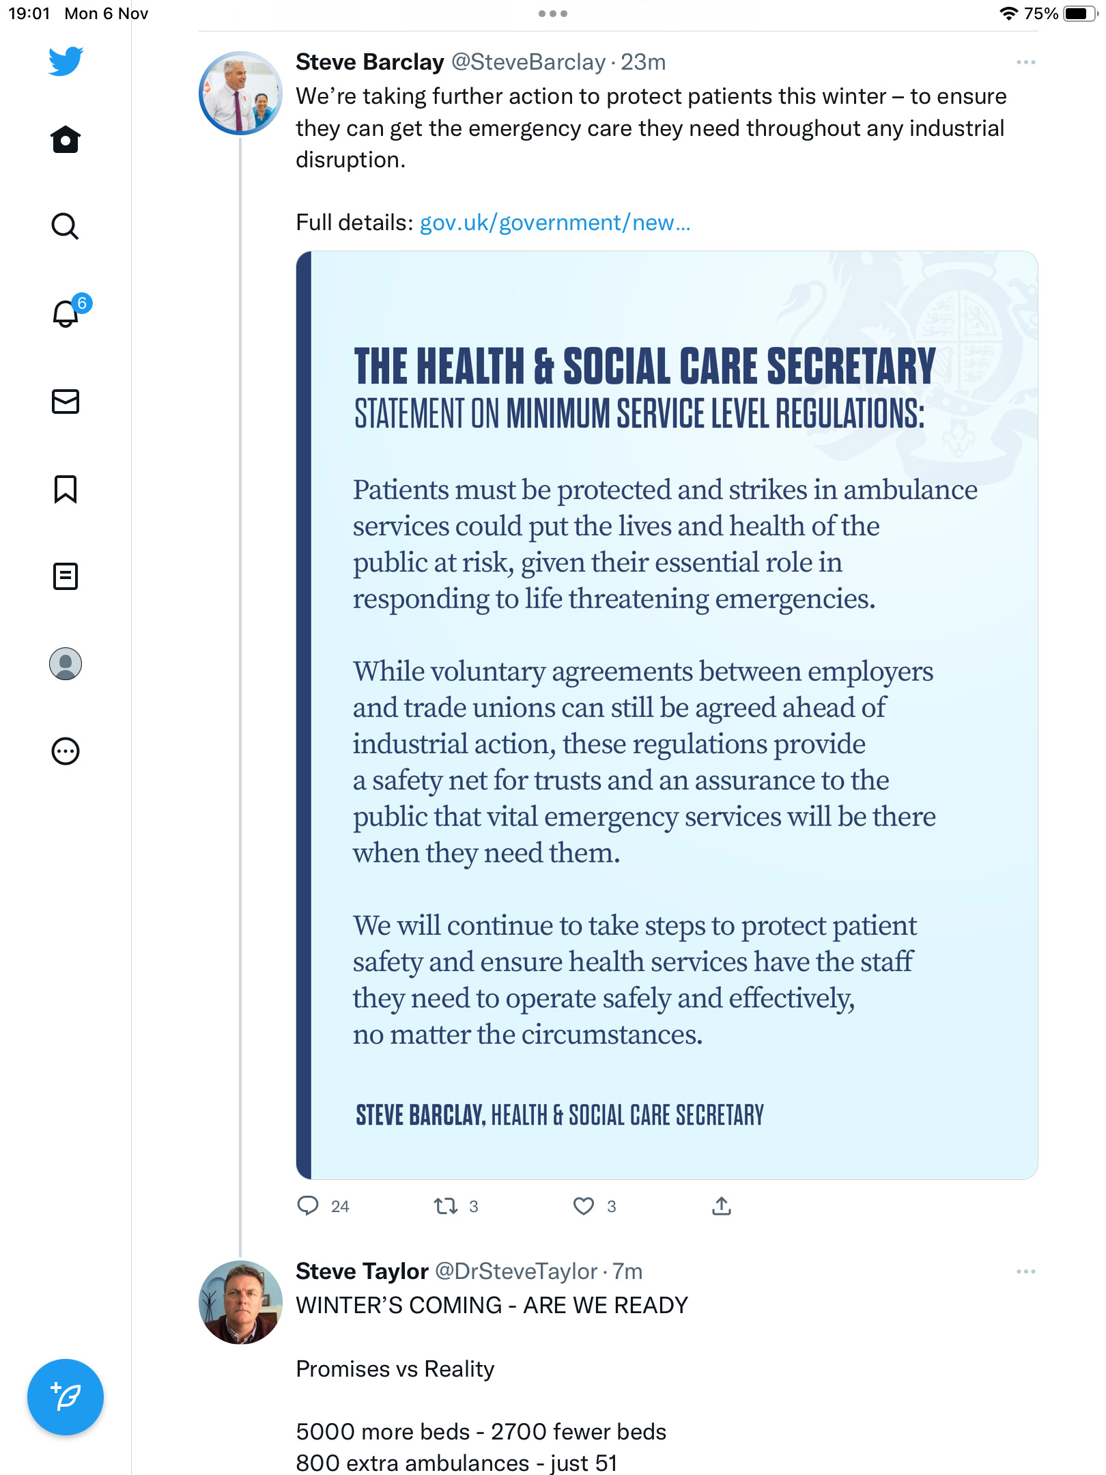Open Lists icon in sidebar
The image size is (1106, 1475).
pos(66,576)
